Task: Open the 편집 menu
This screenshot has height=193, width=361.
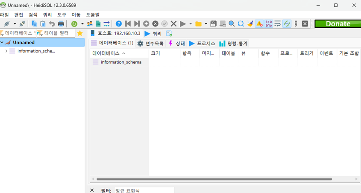Action: pos(19,15)
